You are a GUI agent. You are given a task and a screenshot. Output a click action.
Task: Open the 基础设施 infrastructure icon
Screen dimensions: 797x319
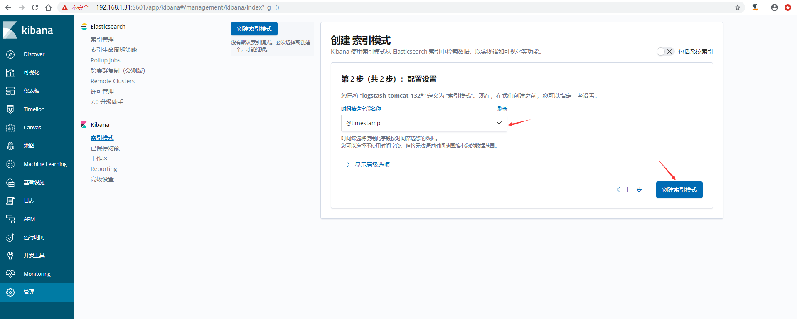click(x=10, y=183)
